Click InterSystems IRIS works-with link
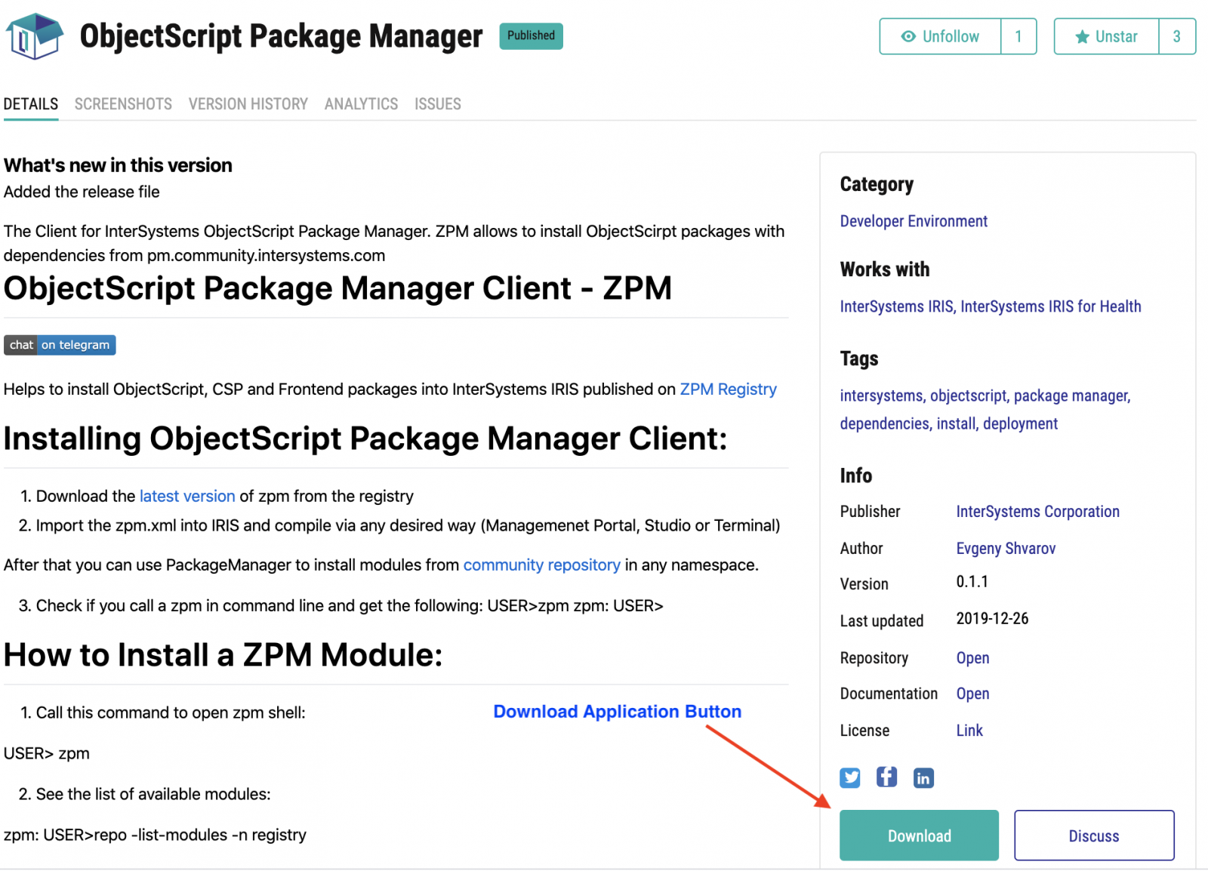 tap(897, 306)
